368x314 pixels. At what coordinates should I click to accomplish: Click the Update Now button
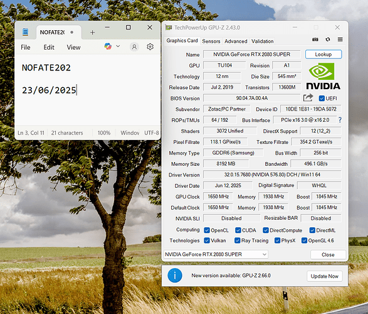click(324, 276)
